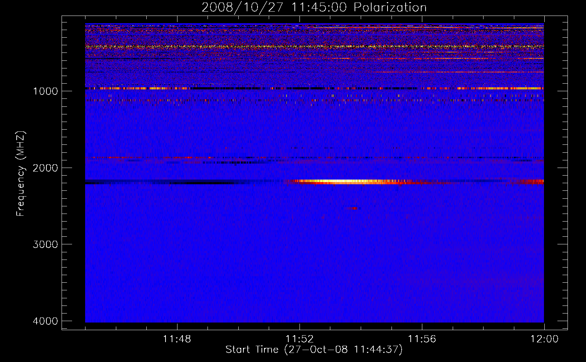Click the 11:52 time tick label
Image resolution: width=586 pixels, height=362 pixels.
pyautogui.click(x=300, y=339)
